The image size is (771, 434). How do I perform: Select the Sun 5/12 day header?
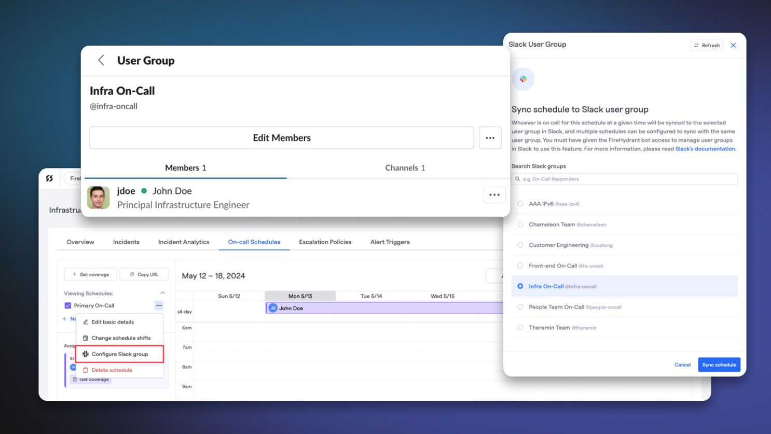pos(229,296)
